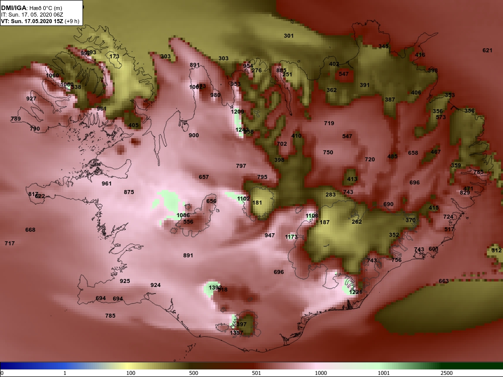Click the 2500 label on the color scale
Screen dimensions: 503x377
click(x=446, y=373)
